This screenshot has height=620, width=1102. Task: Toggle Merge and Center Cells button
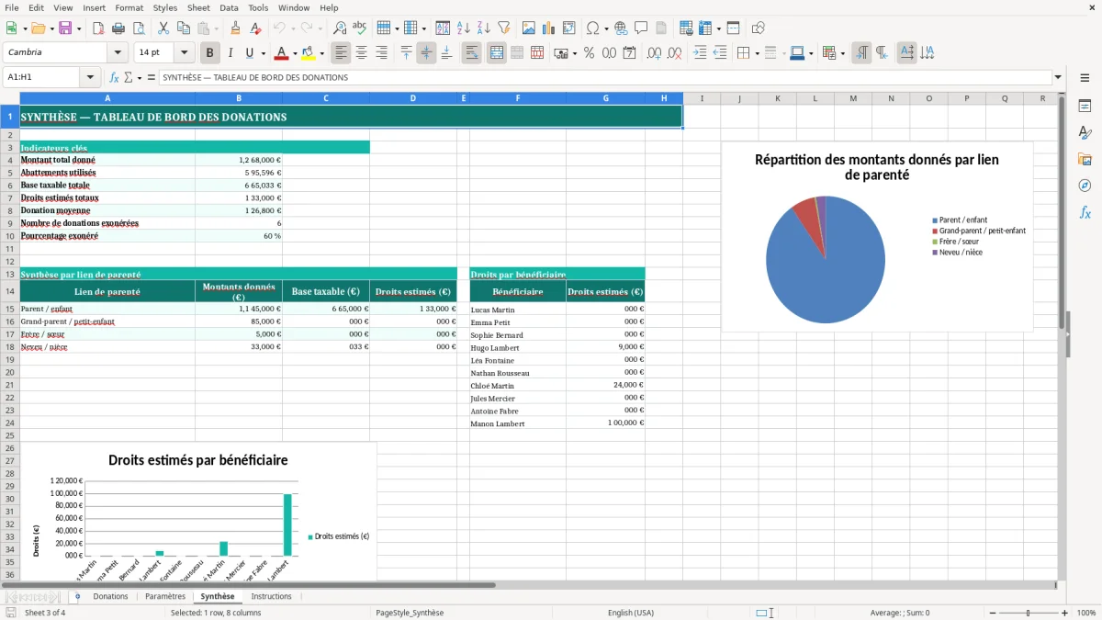497,53
